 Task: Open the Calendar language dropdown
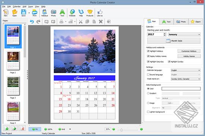pyautogui.click(x=186, y=70)
